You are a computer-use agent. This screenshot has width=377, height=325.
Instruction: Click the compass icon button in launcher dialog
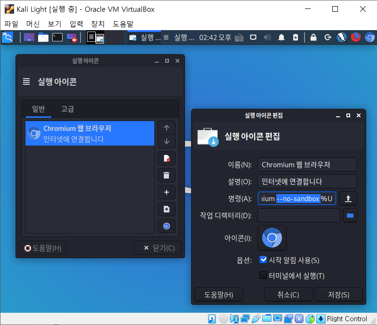point(167,226)
